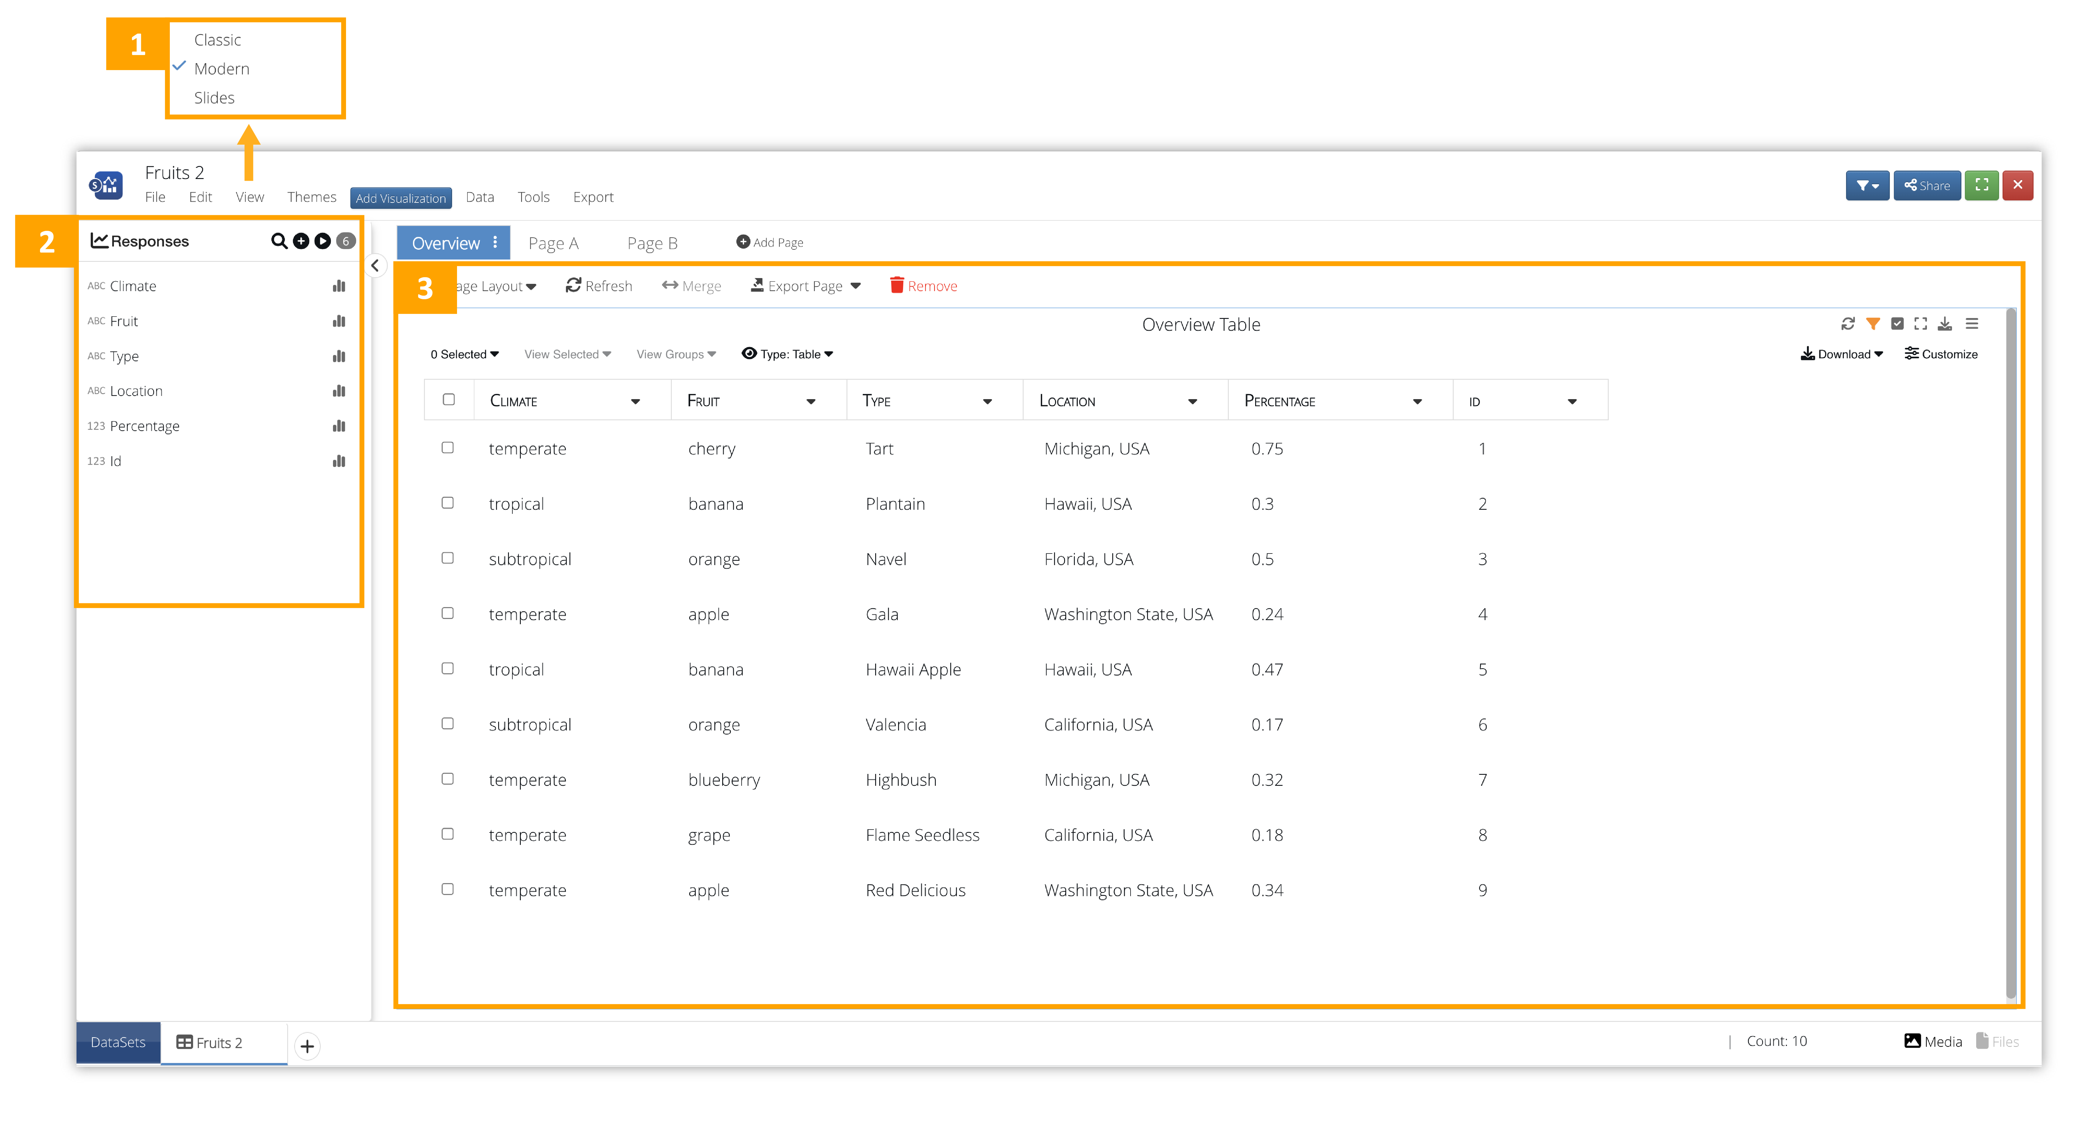Click the Share button
Screen dimensions: 2075x1127
(1927, 185)
